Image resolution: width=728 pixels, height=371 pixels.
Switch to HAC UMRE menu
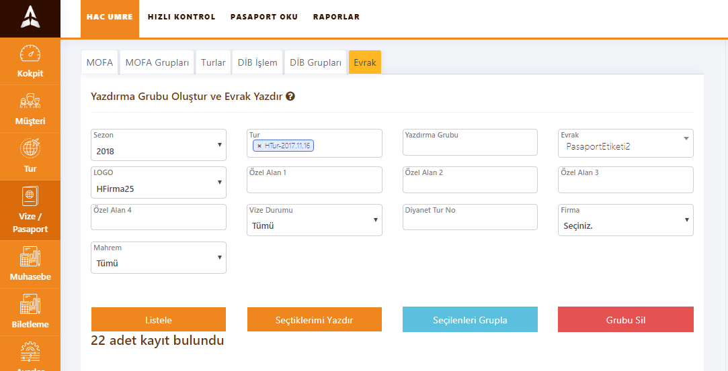(110, 19)
